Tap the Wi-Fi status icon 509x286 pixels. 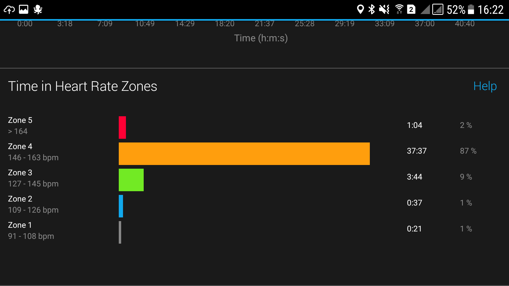click(399, 10)
